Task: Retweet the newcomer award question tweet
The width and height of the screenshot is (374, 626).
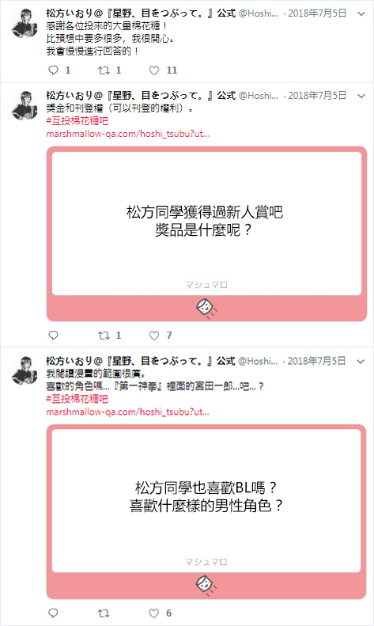Action: click(104, 336)
